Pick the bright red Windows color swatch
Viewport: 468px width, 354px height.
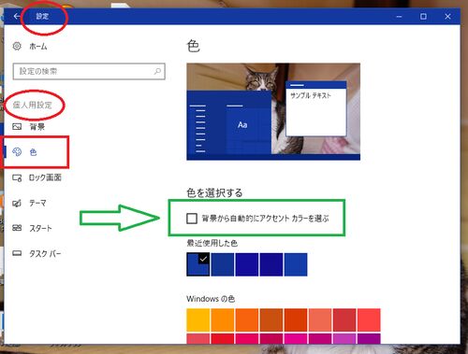(369, 319)
